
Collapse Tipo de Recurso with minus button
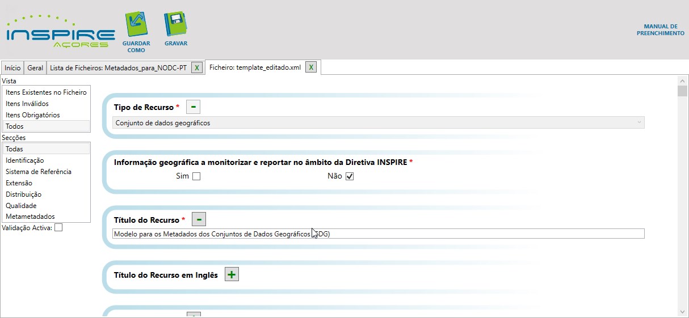click(193, 107)
